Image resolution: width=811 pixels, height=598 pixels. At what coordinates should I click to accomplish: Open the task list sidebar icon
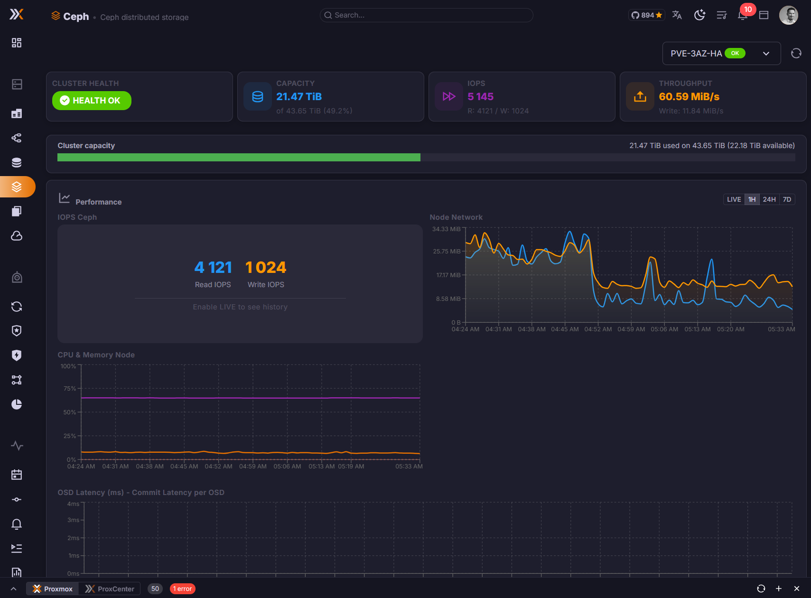(x=17, y=548)
